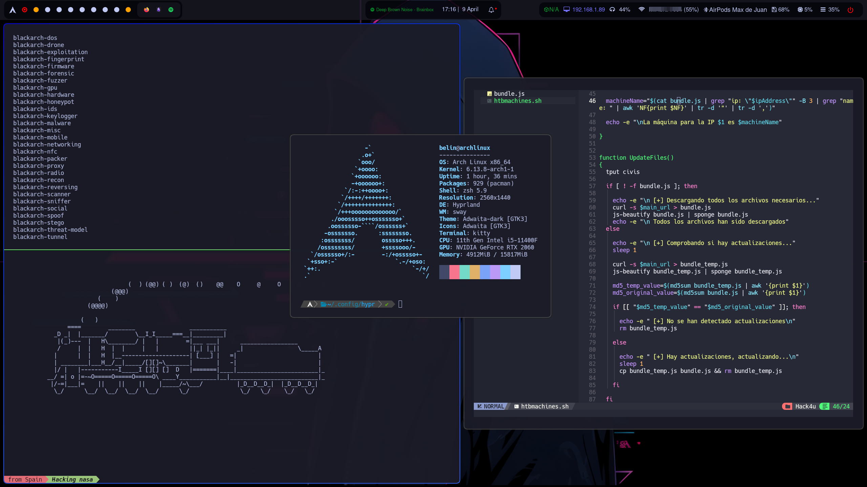Click the CPU chip usage icon

coord(800,10)
